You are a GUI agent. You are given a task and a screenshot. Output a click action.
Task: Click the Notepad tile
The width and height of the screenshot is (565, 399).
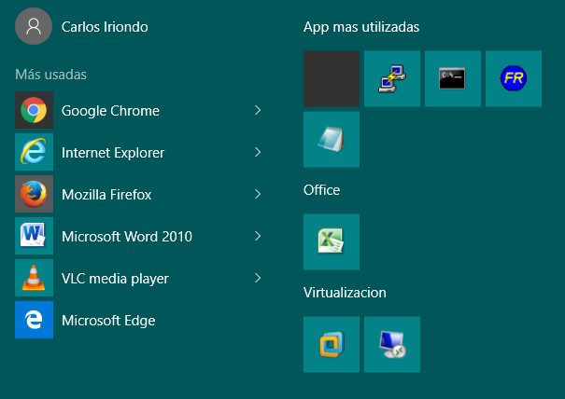[x=331, y=140]
